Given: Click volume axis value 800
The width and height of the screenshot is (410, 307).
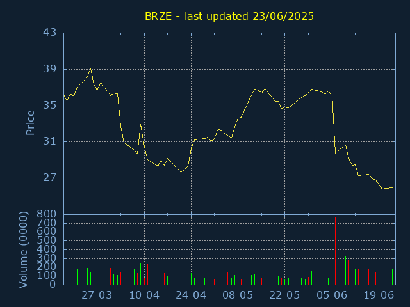Looking at the screenshot, I should point(46,214).
